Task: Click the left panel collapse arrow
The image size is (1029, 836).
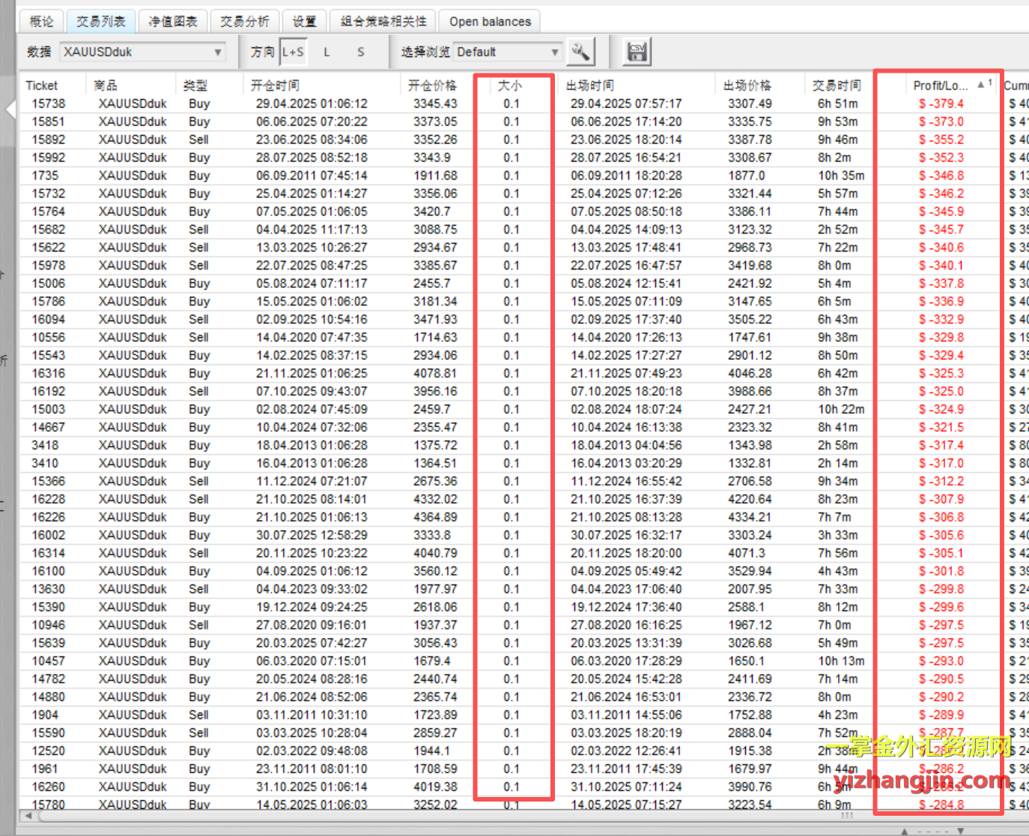Action: coord(10,110)
